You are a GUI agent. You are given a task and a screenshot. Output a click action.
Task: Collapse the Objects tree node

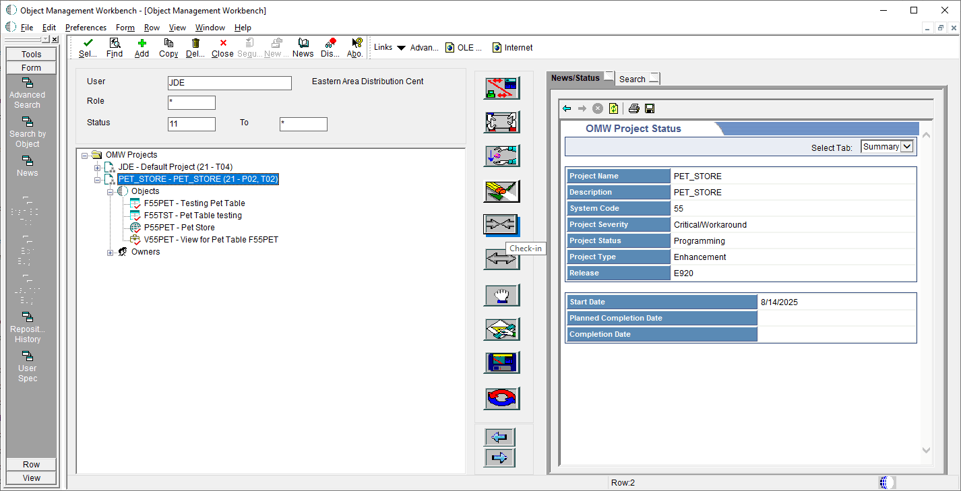(x=111, y=192)
